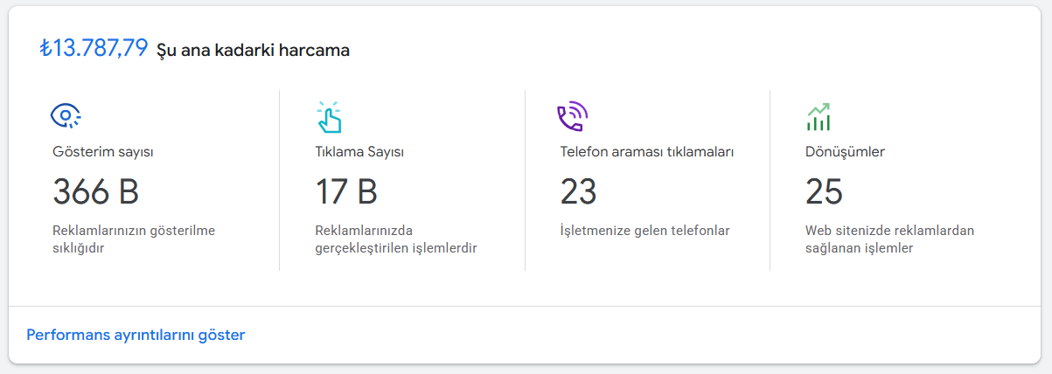The image size is (1052, 374).
Task: Click the Gösterim sayısı label
Action: [x=103, y=152]
